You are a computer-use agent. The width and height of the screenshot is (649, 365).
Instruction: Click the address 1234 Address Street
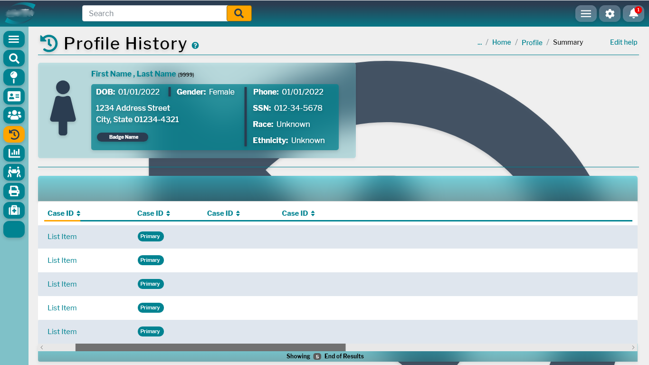[133, 108]
